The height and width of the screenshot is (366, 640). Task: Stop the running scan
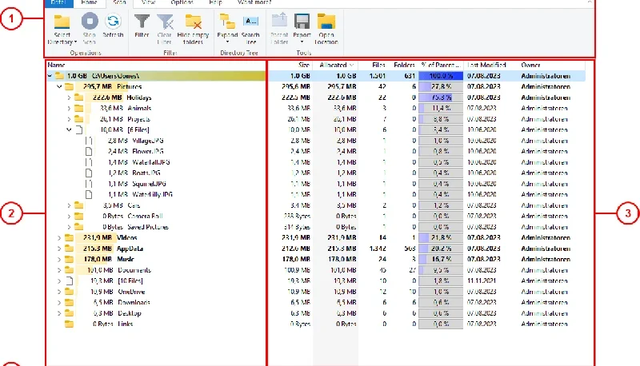(90, 29)
